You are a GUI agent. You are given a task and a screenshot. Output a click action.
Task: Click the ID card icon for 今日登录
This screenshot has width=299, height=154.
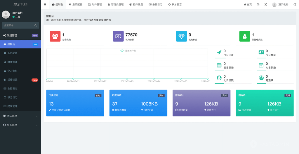[261, 53]
